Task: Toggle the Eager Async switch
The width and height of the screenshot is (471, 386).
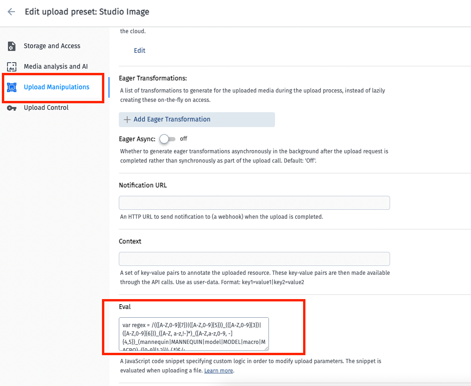Action: pos(167,139)
